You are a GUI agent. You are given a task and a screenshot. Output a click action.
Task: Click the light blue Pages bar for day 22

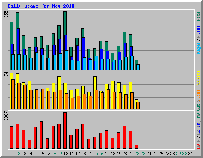tap(138, 67)
